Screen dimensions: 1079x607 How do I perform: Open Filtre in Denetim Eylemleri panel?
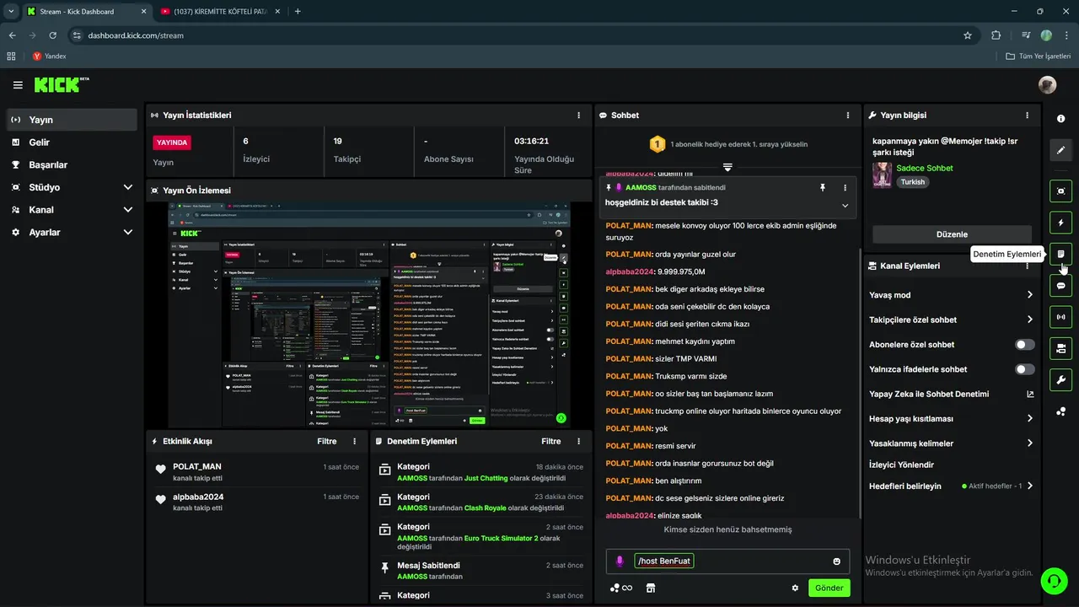(x=551, y=441)
